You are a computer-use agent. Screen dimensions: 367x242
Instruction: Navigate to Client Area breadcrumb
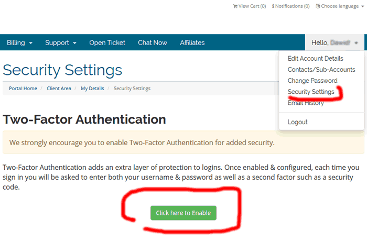(x=59, y=89)
